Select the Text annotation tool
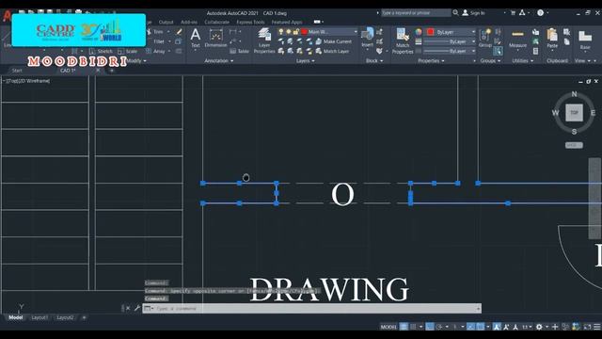This screenshot has width=602, height=339. (196, 38)
